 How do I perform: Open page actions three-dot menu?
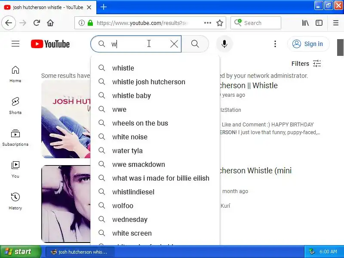pos(208,23)
